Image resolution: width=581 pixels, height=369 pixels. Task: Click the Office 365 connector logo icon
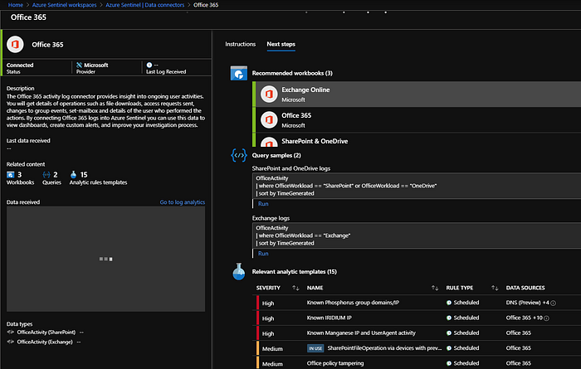(x=15, y=45)
